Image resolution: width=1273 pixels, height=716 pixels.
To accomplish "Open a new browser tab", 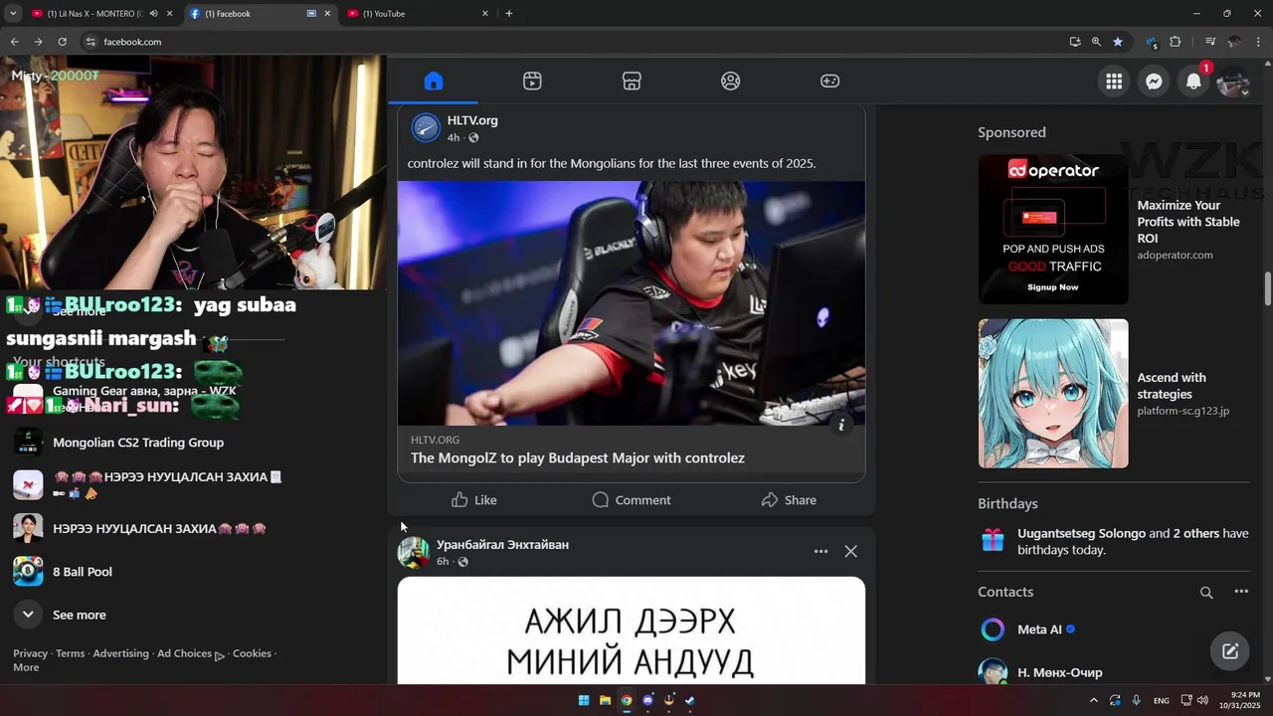I will coord(509,14).
